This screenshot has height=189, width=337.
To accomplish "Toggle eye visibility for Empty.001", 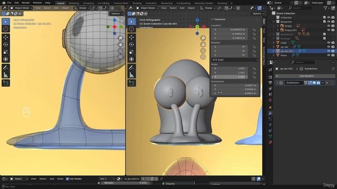I will [x=329, y=30].
